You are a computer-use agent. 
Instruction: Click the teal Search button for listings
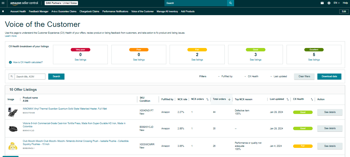[56, 76]
